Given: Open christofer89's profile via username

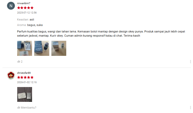Looking at the screenshot, I should coord(24,73).
